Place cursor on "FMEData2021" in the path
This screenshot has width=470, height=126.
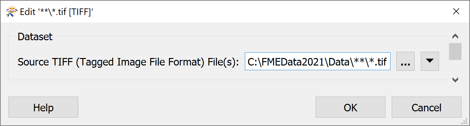pyautogui.click(x=292, y=62)
